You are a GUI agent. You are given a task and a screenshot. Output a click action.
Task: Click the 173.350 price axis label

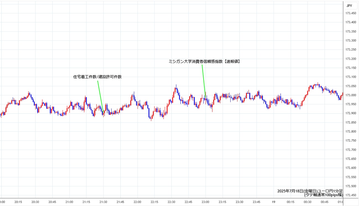click(x=350, y=32)
